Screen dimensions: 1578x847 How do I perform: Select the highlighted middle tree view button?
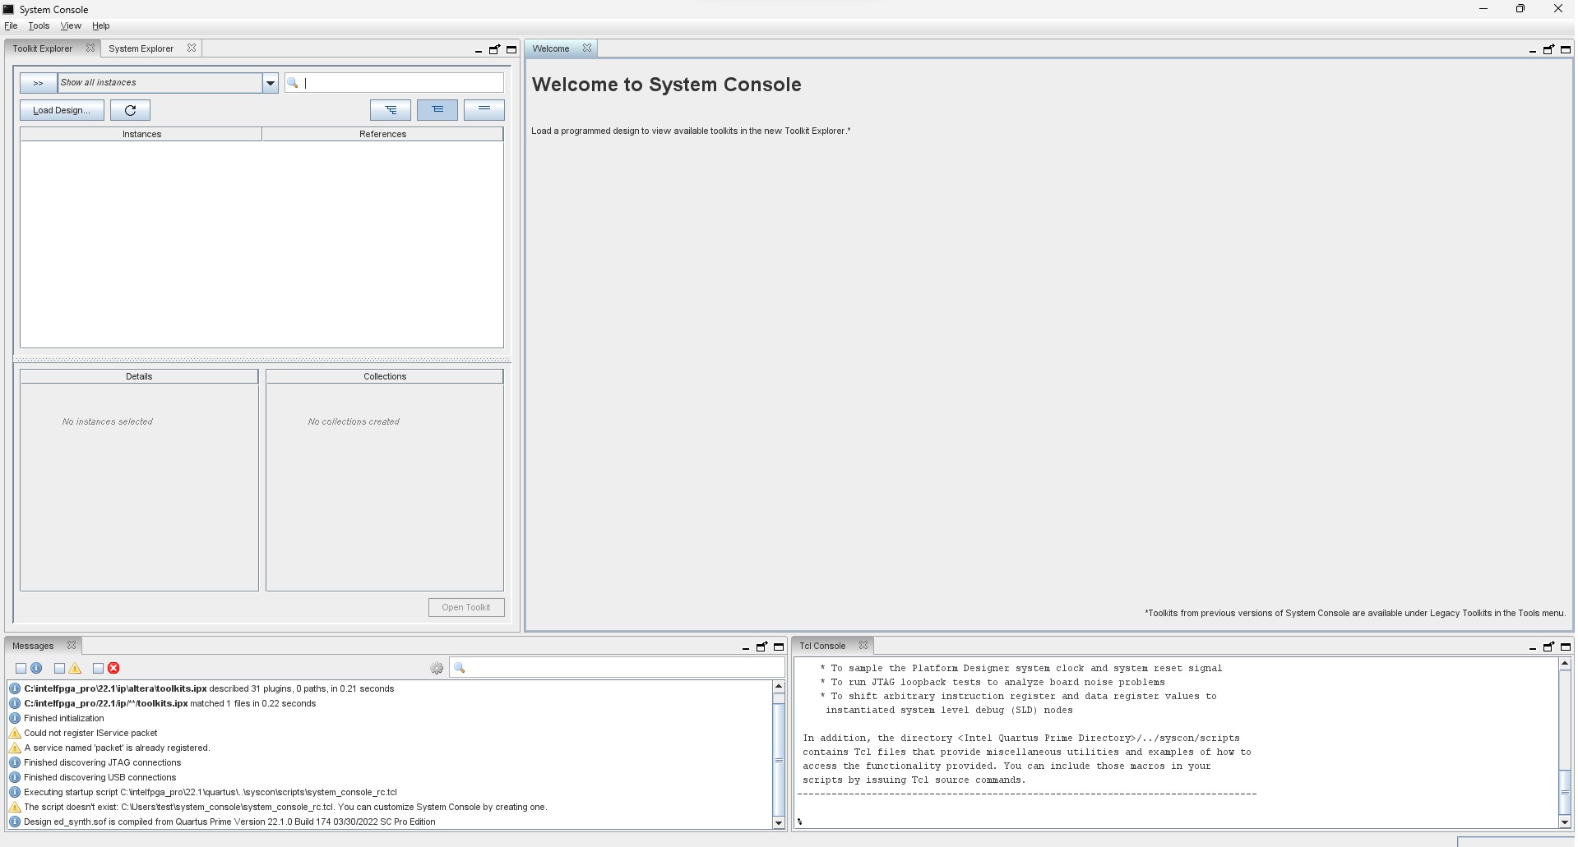click(x=437, y=110)
